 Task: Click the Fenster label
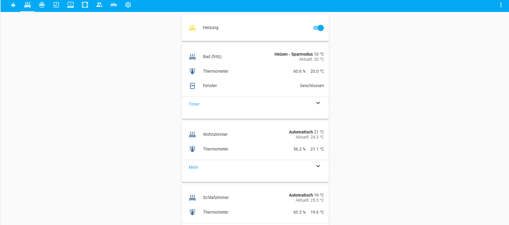coord(210,86)
